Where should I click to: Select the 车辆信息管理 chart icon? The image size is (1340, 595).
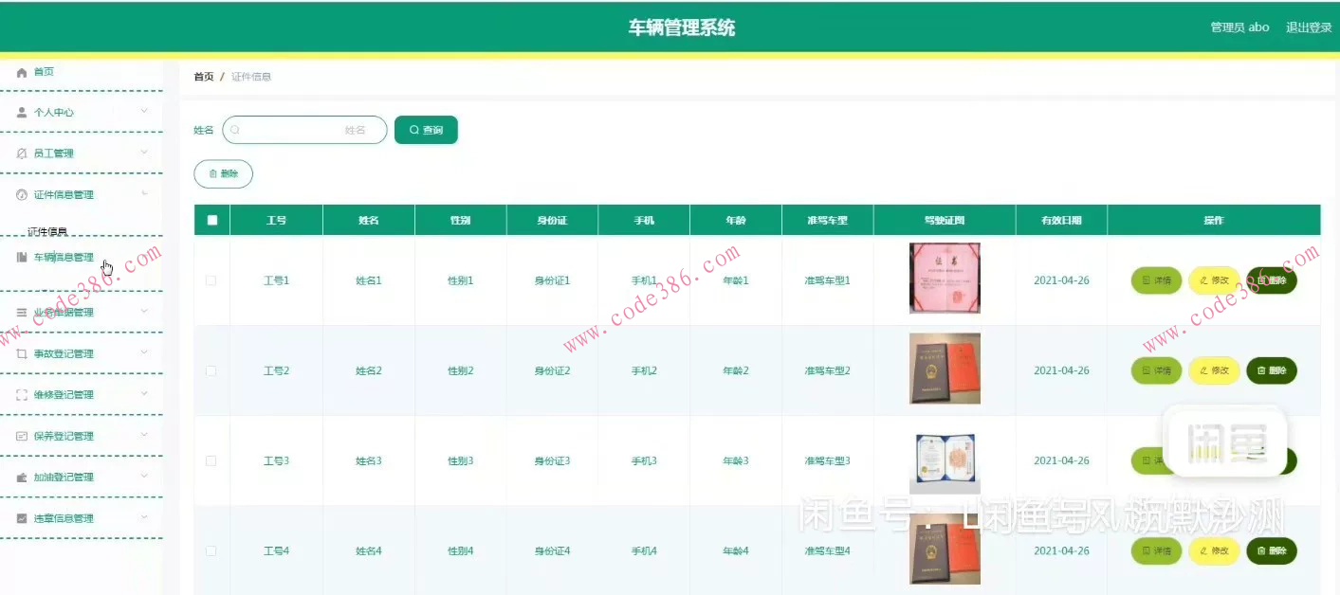click(x=20, y=256)
